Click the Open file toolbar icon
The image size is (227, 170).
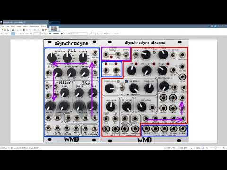point(5,30)
